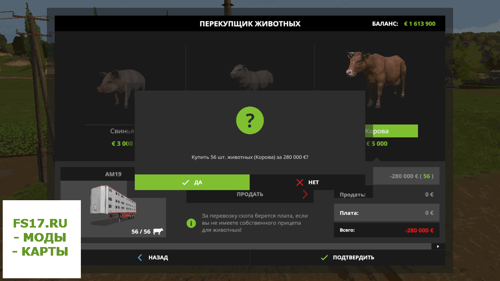Click the blue back chevron icon
Viewport: 500px width, 281px height.
click(x=140, y=258)
